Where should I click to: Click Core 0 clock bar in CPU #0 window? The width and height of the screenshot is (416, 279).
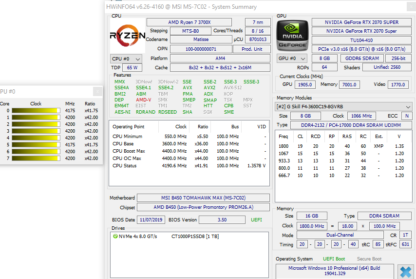coord(36,111)
